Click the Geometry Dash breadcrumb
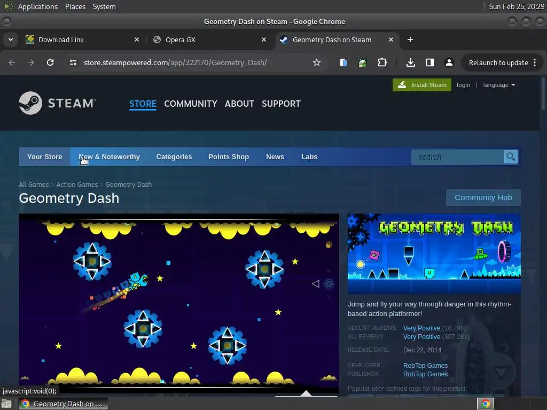The image size is (547, 410). (128, 184)
